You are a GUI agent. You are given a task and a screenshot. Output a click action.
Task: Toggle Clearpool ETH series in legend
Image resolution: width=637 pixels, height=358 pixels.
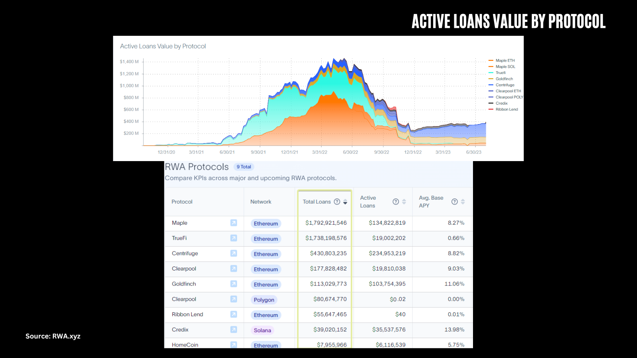[505, 91]
